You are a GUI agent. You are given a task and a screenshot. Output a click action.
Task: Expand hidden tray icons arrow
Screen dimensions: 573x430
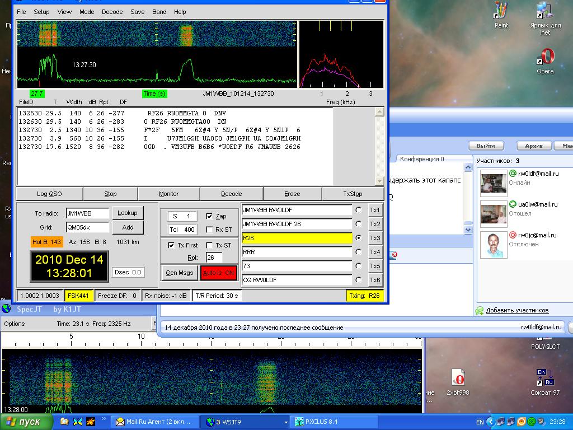click(x=490, y=422)
